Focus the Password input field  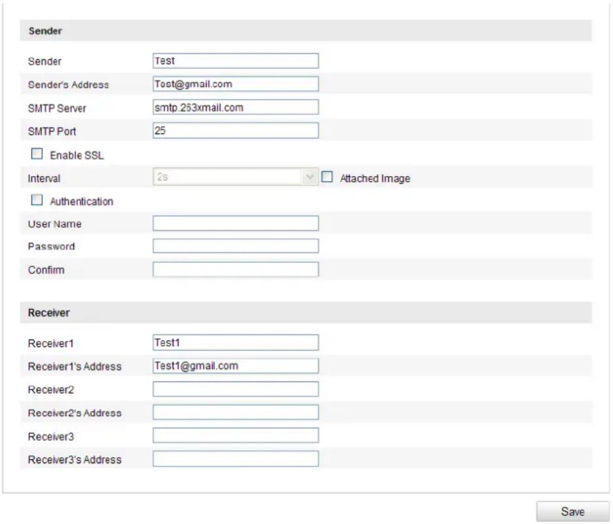point(236,246)
